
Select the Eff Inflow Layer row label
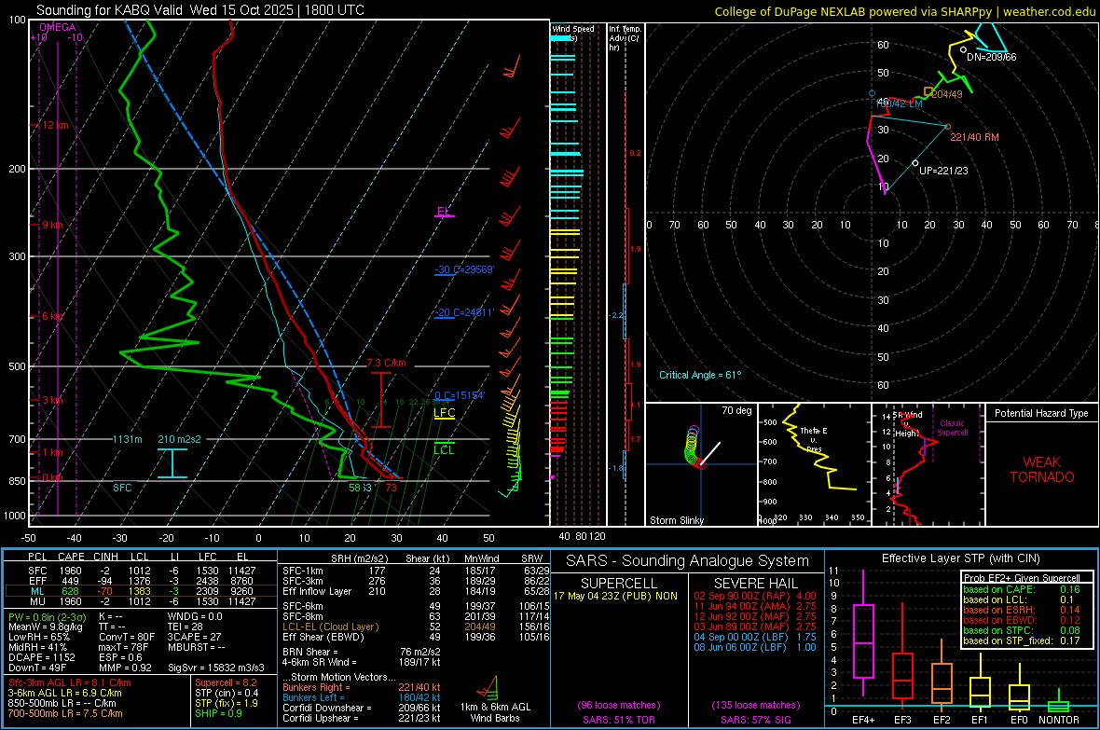point(316,591)
